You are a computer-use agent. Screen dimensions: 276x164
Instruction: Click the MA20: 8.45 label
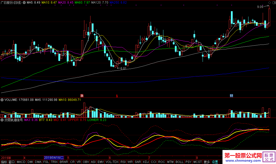pyautogui.click(x=66, y=3)
